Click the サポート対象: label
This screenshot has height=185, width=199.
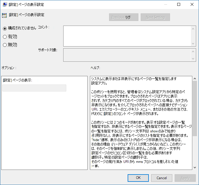point(48,50)
